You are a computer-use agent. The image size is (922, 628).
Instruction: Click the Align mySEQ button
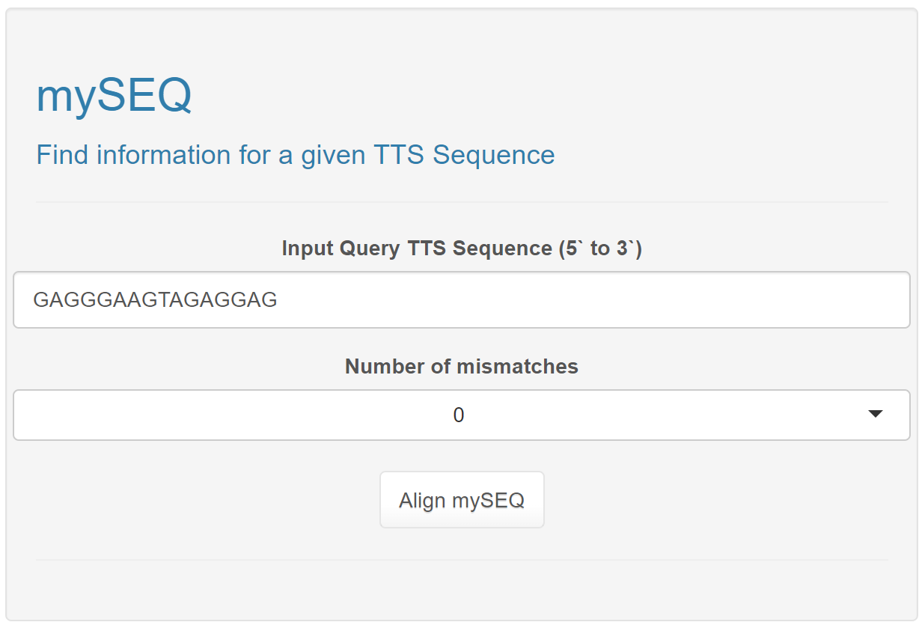tap(462, 500)
